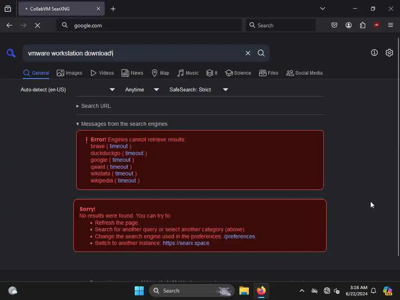Open the SearXNG about info icon

point(374,53)
